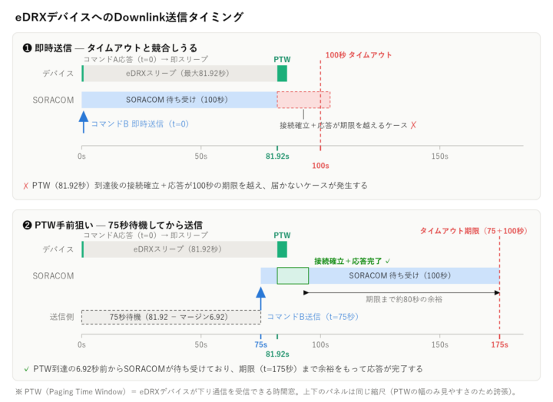Click the gray 100s axis label in PTW手前狙い panel

(320, 344)
